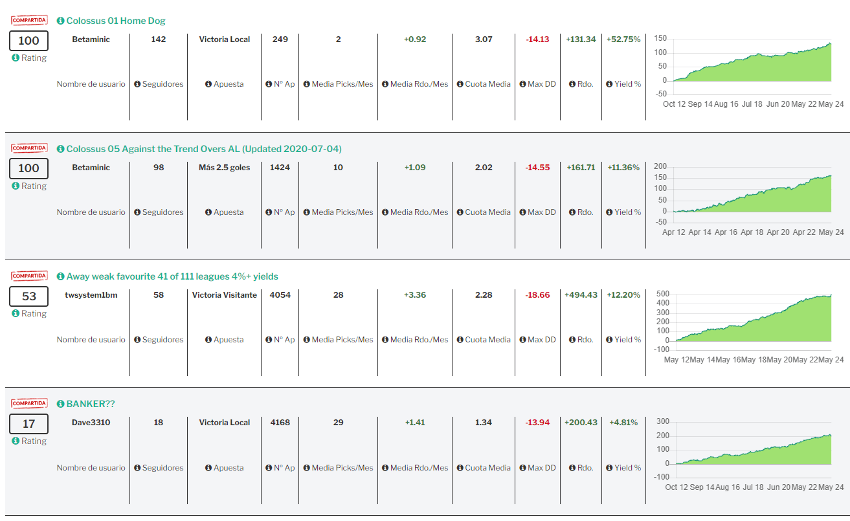Click Cuota Media info icon under 1.34
This screenshot has height=521, width=850.
click(460, 468)
